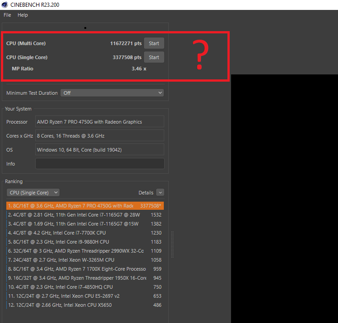
Task: Click the empty Info input field
Action: (x=100, y=164)
